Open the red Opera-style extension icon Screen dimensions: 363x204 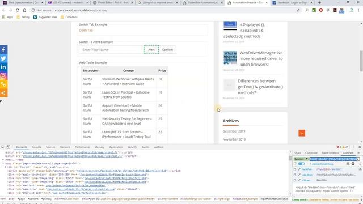321,10
